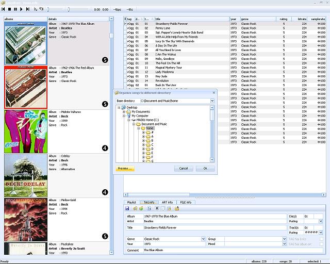This screenshot has height=264, width=330.
Task: Expand the My Documents tree node
Action: 124,112
